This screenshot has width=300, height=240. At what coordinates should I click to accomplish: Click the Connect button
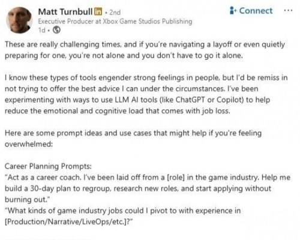(251, 11)
